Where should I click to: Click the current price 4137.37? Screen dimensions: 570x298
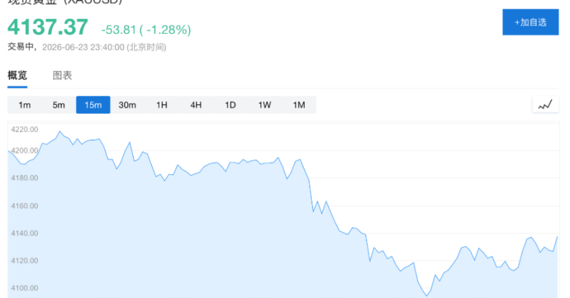tap(48, 27)
